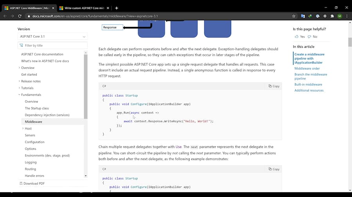This screenshot has width=352, height=197.
Task: Open the Handle errors page
Action: click(x=34, y=176)
